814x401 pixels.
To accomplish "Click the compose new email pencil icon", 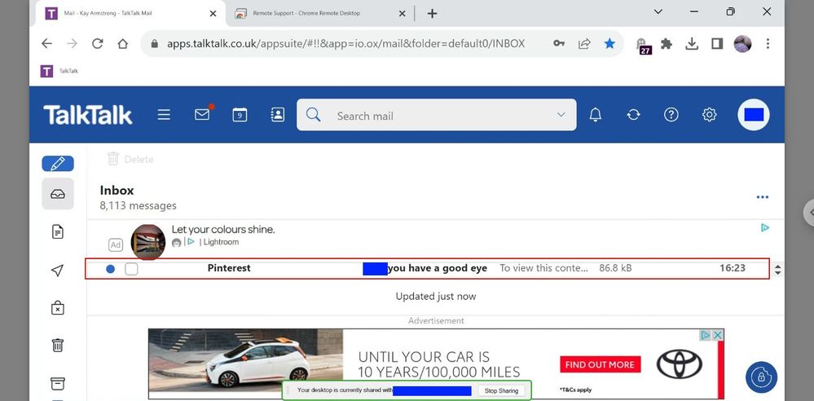I will tap(58, 163).
